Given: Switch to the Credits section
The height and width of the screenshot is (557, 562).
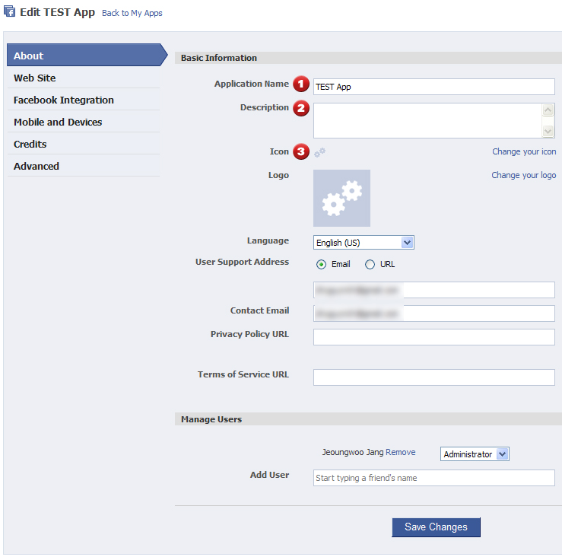Looking at the screenshot, I should [84, 144].
